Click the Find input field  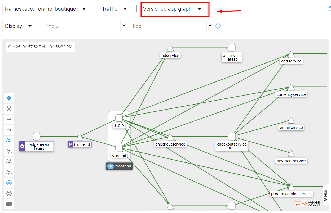tap(81, 26)
